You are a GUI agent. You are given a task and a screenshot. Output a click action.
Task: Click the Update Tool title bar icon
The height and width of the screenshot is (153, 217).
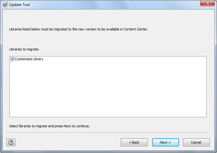[5, 5]
